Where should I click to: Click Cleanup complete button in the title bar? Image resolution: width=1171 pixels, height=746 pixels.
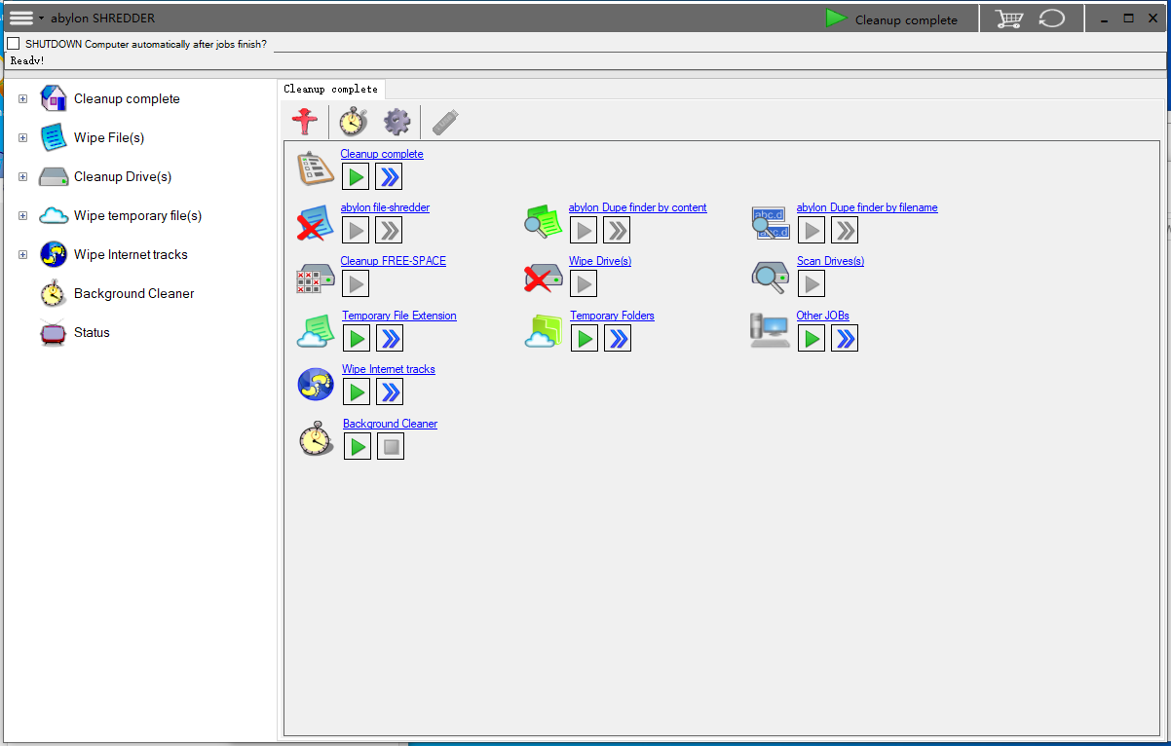click(x=891, y=19)
